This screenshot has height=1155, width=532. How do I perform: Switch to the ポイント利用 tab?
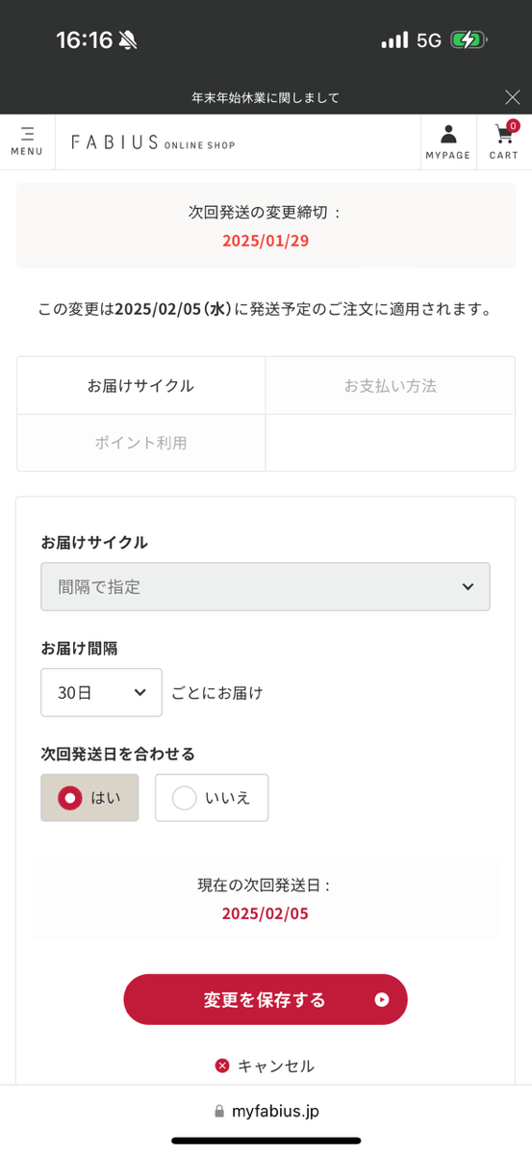[x=140, y=443]
